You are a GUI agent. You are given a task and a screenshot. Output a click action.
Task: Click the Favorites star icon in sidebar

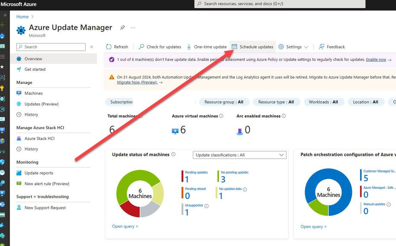(x=2, y=67)
